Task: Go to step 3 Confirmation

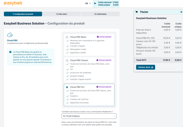Action: (100, 14)
